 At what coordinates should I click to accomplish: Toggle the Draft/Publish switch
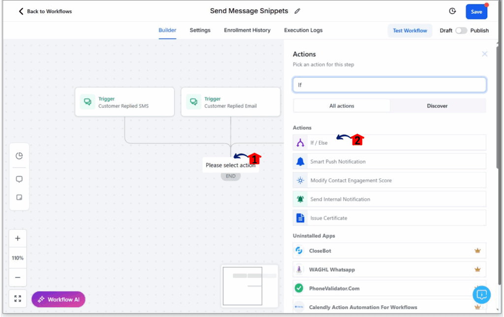click(461, 30)
